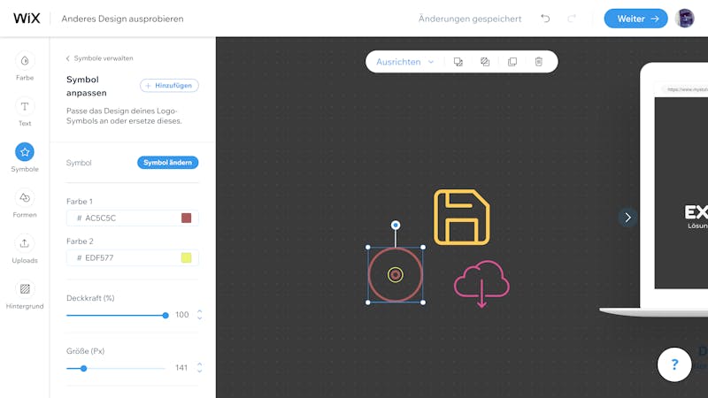Expand the Ausrichten dropdown
708x398 pixels.
click(x=405, y=62)
